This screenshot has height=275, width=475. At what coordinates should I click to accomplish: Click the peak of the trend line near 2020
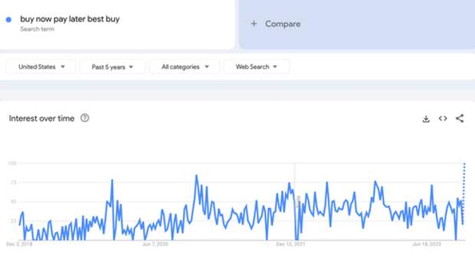(196, 175)
